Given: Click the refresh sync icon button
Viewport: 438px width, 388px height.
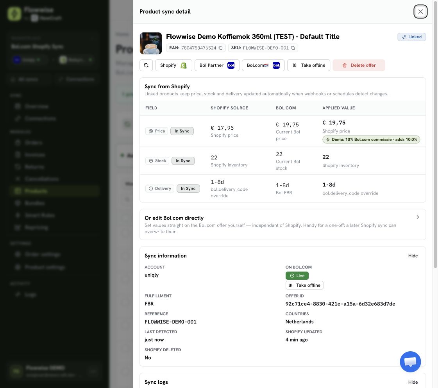Looking at the screenshot, I should 146,65.
